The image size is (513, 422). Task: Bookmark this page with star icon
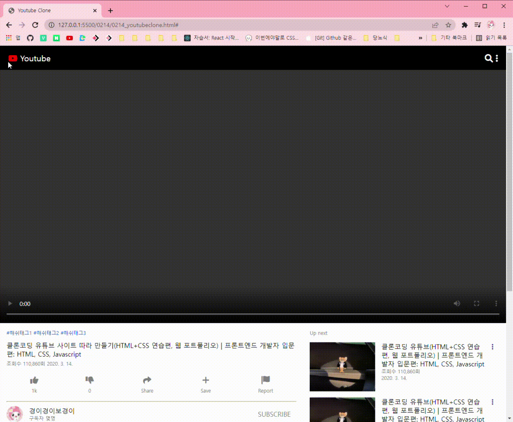click(448, 25)
